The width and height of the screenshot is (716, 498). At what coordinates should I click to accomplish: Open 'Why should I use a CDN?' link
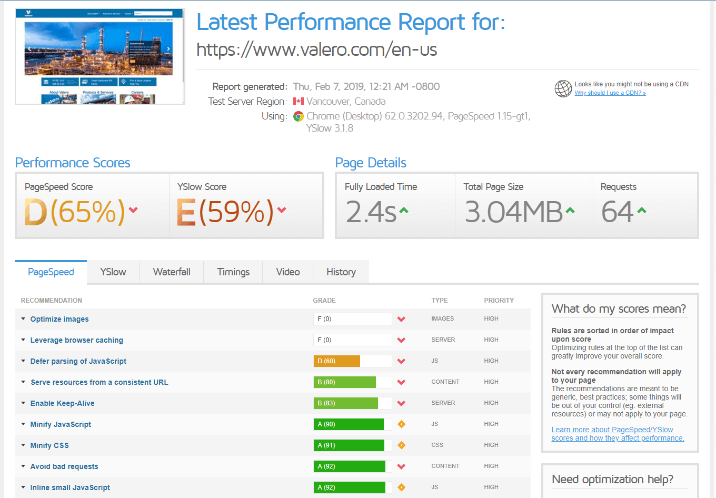[x=610, y=93]
